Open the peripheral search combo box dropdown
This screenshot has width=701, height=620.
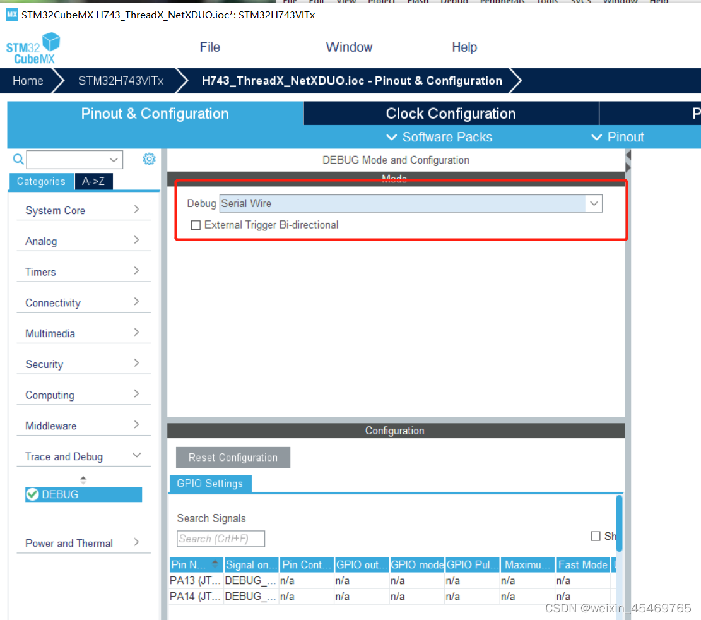[114, 160]
